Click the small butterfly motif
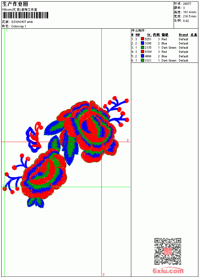This screenshot has height=277, width=199. [x=34, y=137]
